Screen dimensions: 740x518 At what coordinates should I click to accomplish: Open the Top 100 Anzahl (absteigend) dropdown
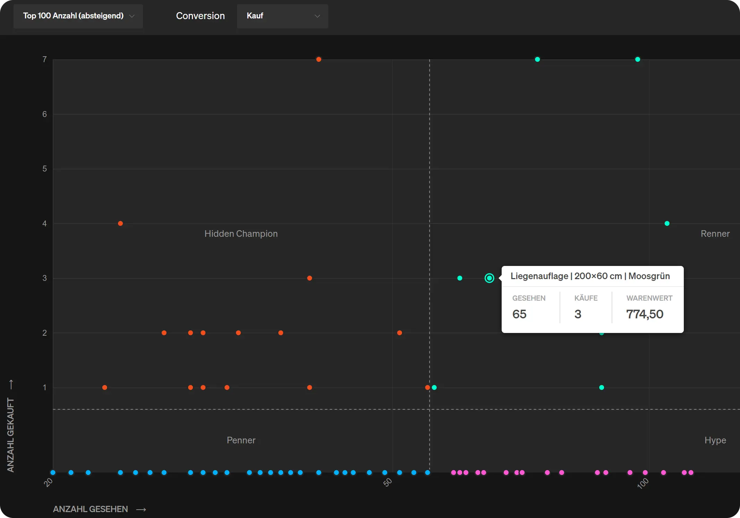pyautogui.click(x=78, y=16)
